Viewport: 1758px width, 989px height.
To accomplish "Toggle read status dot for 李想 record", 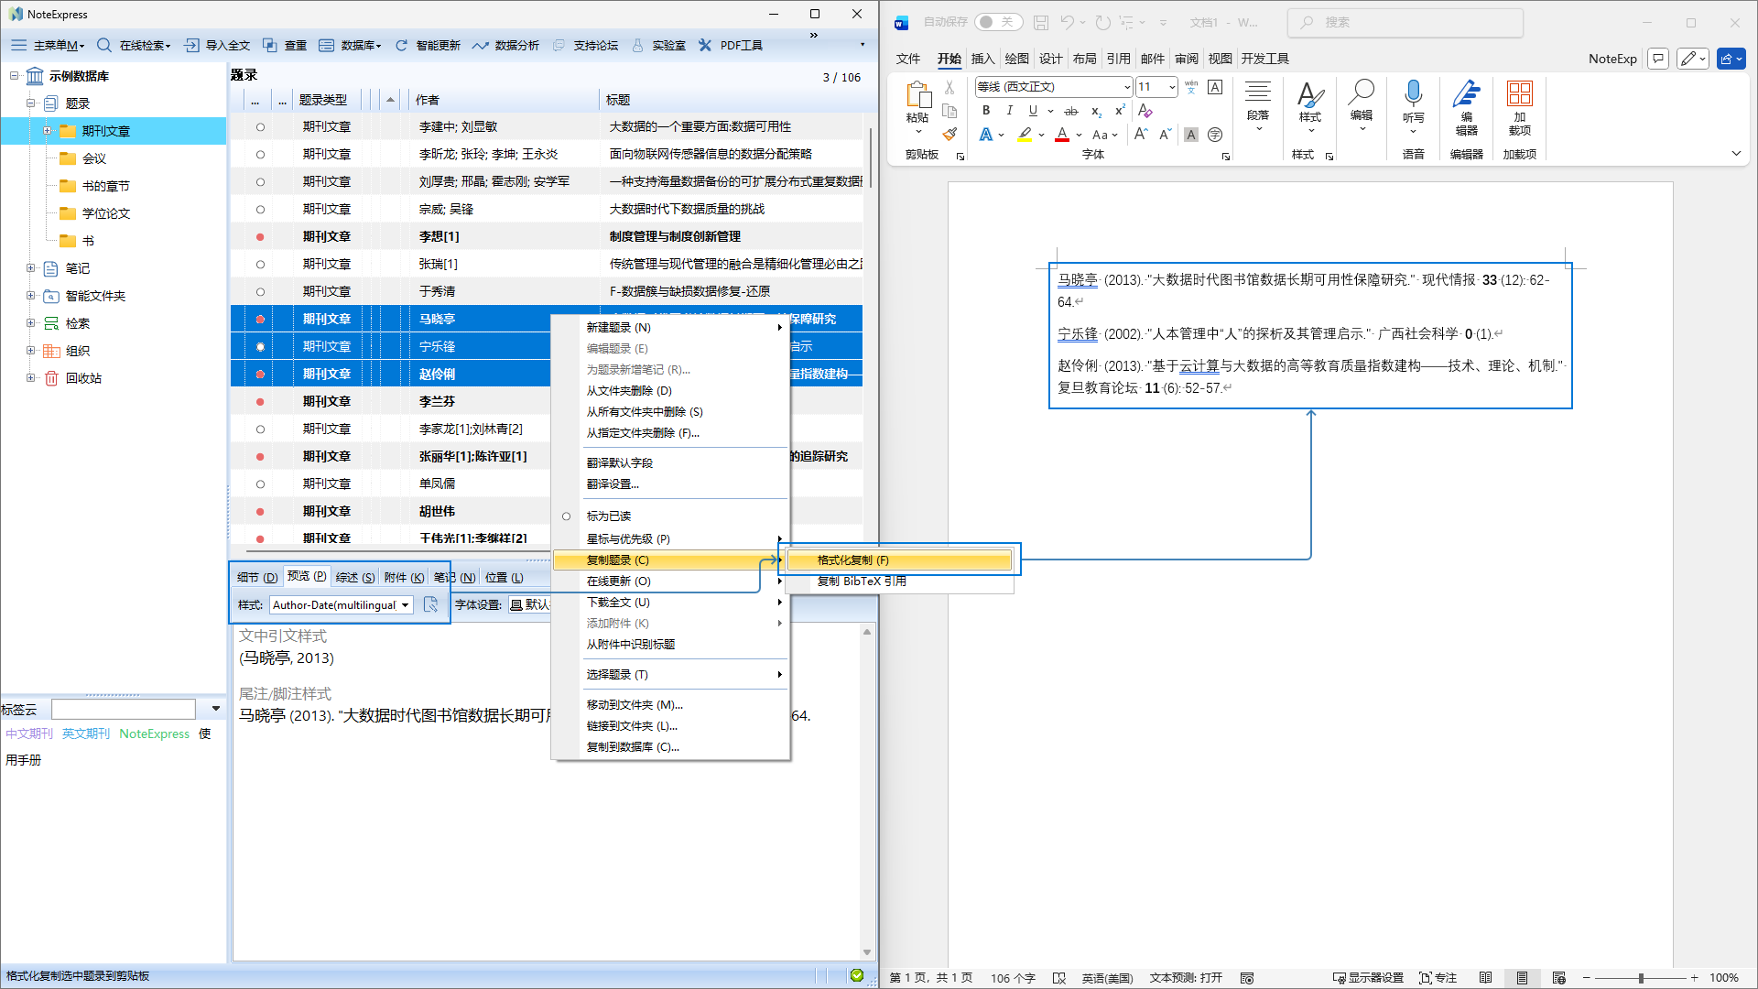I will point(260,236).
